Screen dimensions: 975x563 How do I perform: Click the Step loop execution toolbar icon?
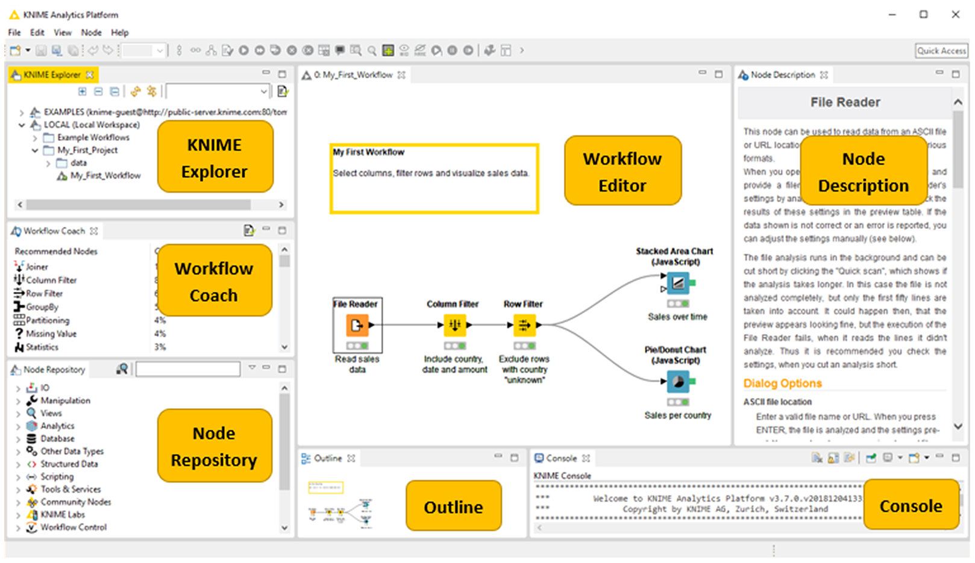tap(436, 51)
